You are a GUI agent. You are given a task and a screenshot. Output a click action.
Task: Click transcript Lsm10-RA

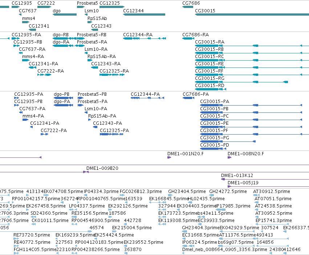pyautogui.click(x=96, y=49)
